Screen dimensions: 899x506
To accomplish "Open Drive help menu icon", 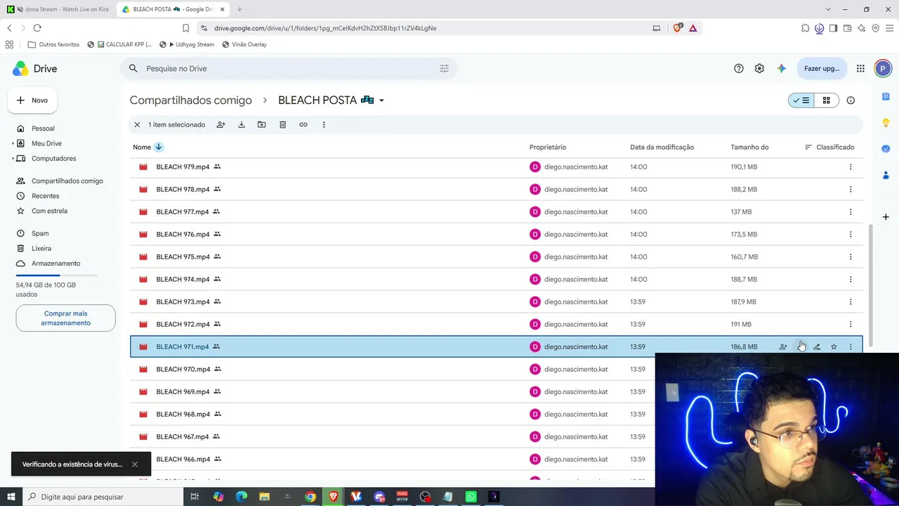I will pos(739,69).
